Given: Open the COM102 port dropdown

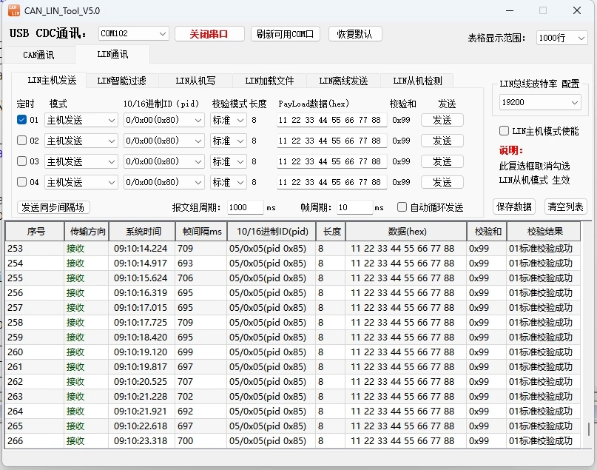Looking at the screenshot, I should [x=134, y=34].
